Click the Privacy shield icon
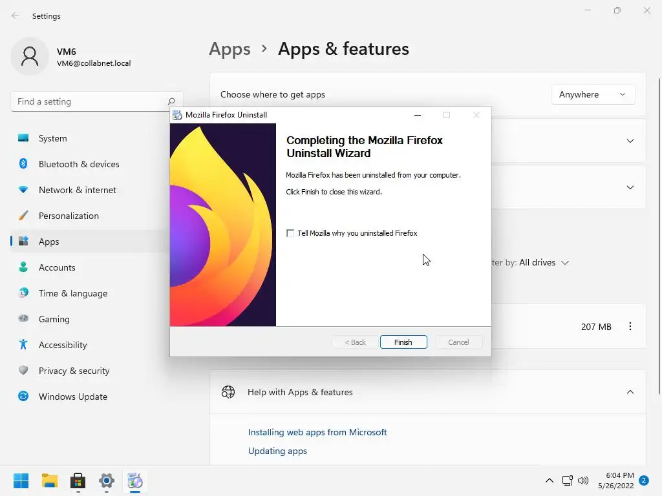Screen dimensions: 662x496 (x=23, y=370)
